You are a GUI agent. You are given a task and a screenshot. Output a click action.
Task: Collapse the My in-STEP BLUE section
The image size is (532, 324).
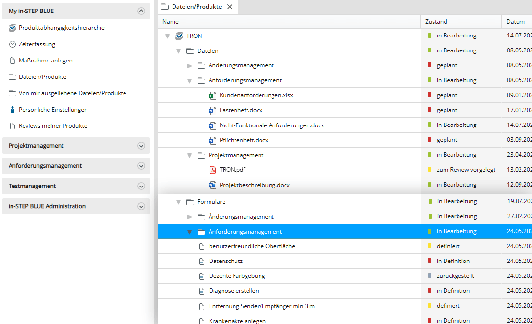click(x=141, y=11)
